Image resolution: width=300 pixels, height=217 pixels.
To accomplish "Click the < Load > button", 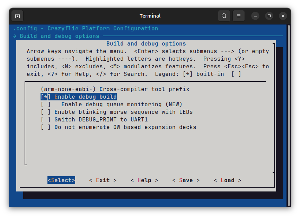I will pos(228,180).
